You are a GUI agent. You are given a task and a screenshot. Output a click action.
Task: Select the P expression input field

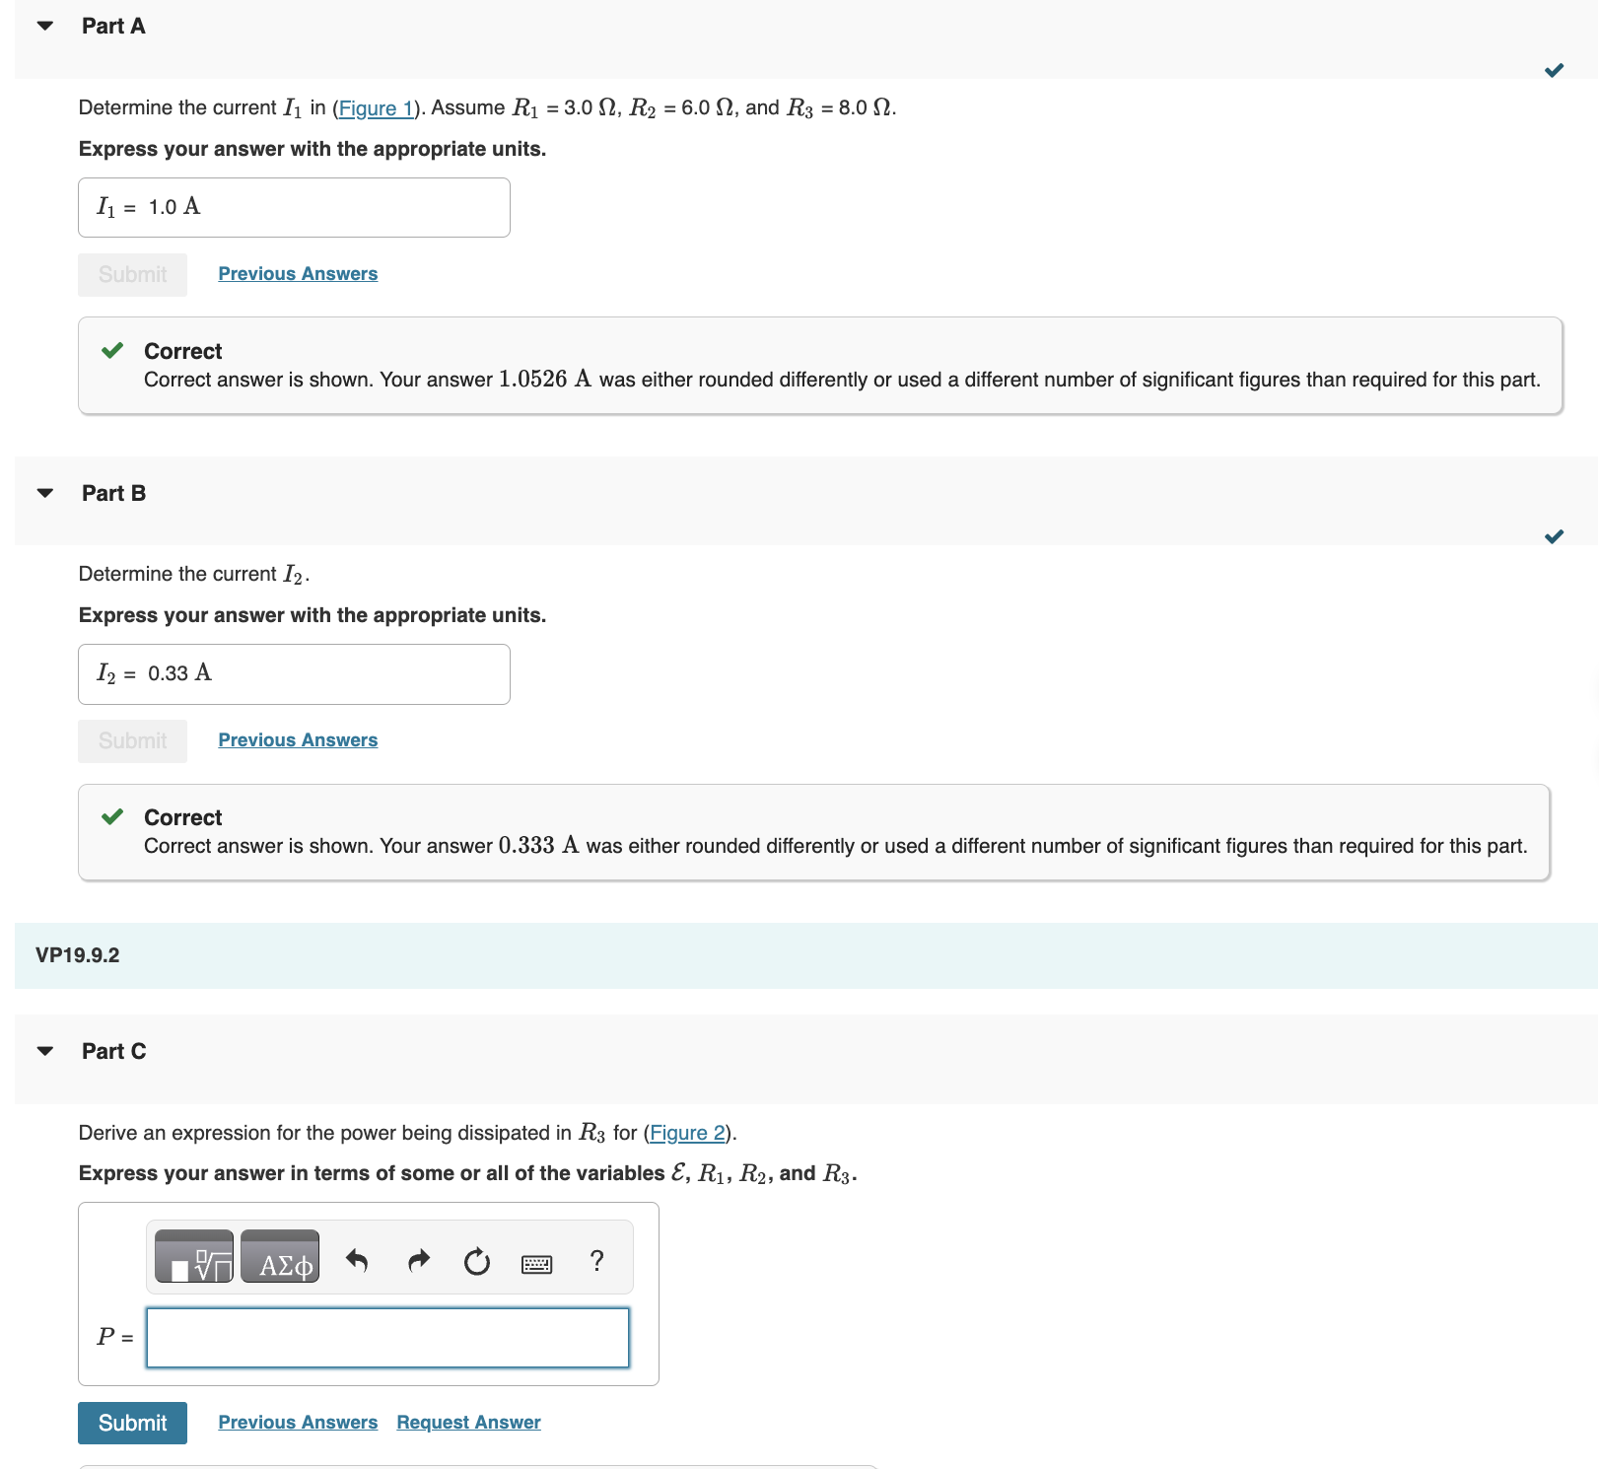386,1337
